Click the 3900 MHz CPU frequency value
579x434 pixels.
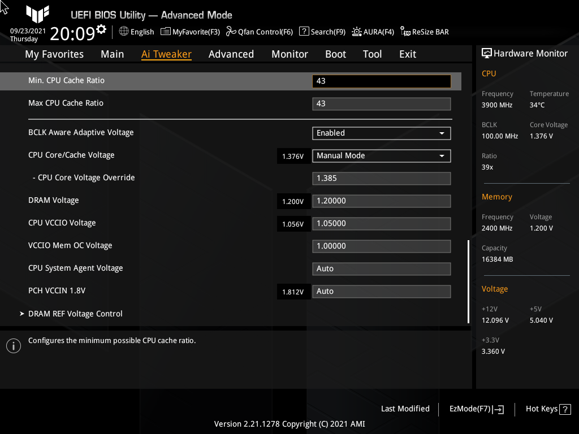(497, 105)
